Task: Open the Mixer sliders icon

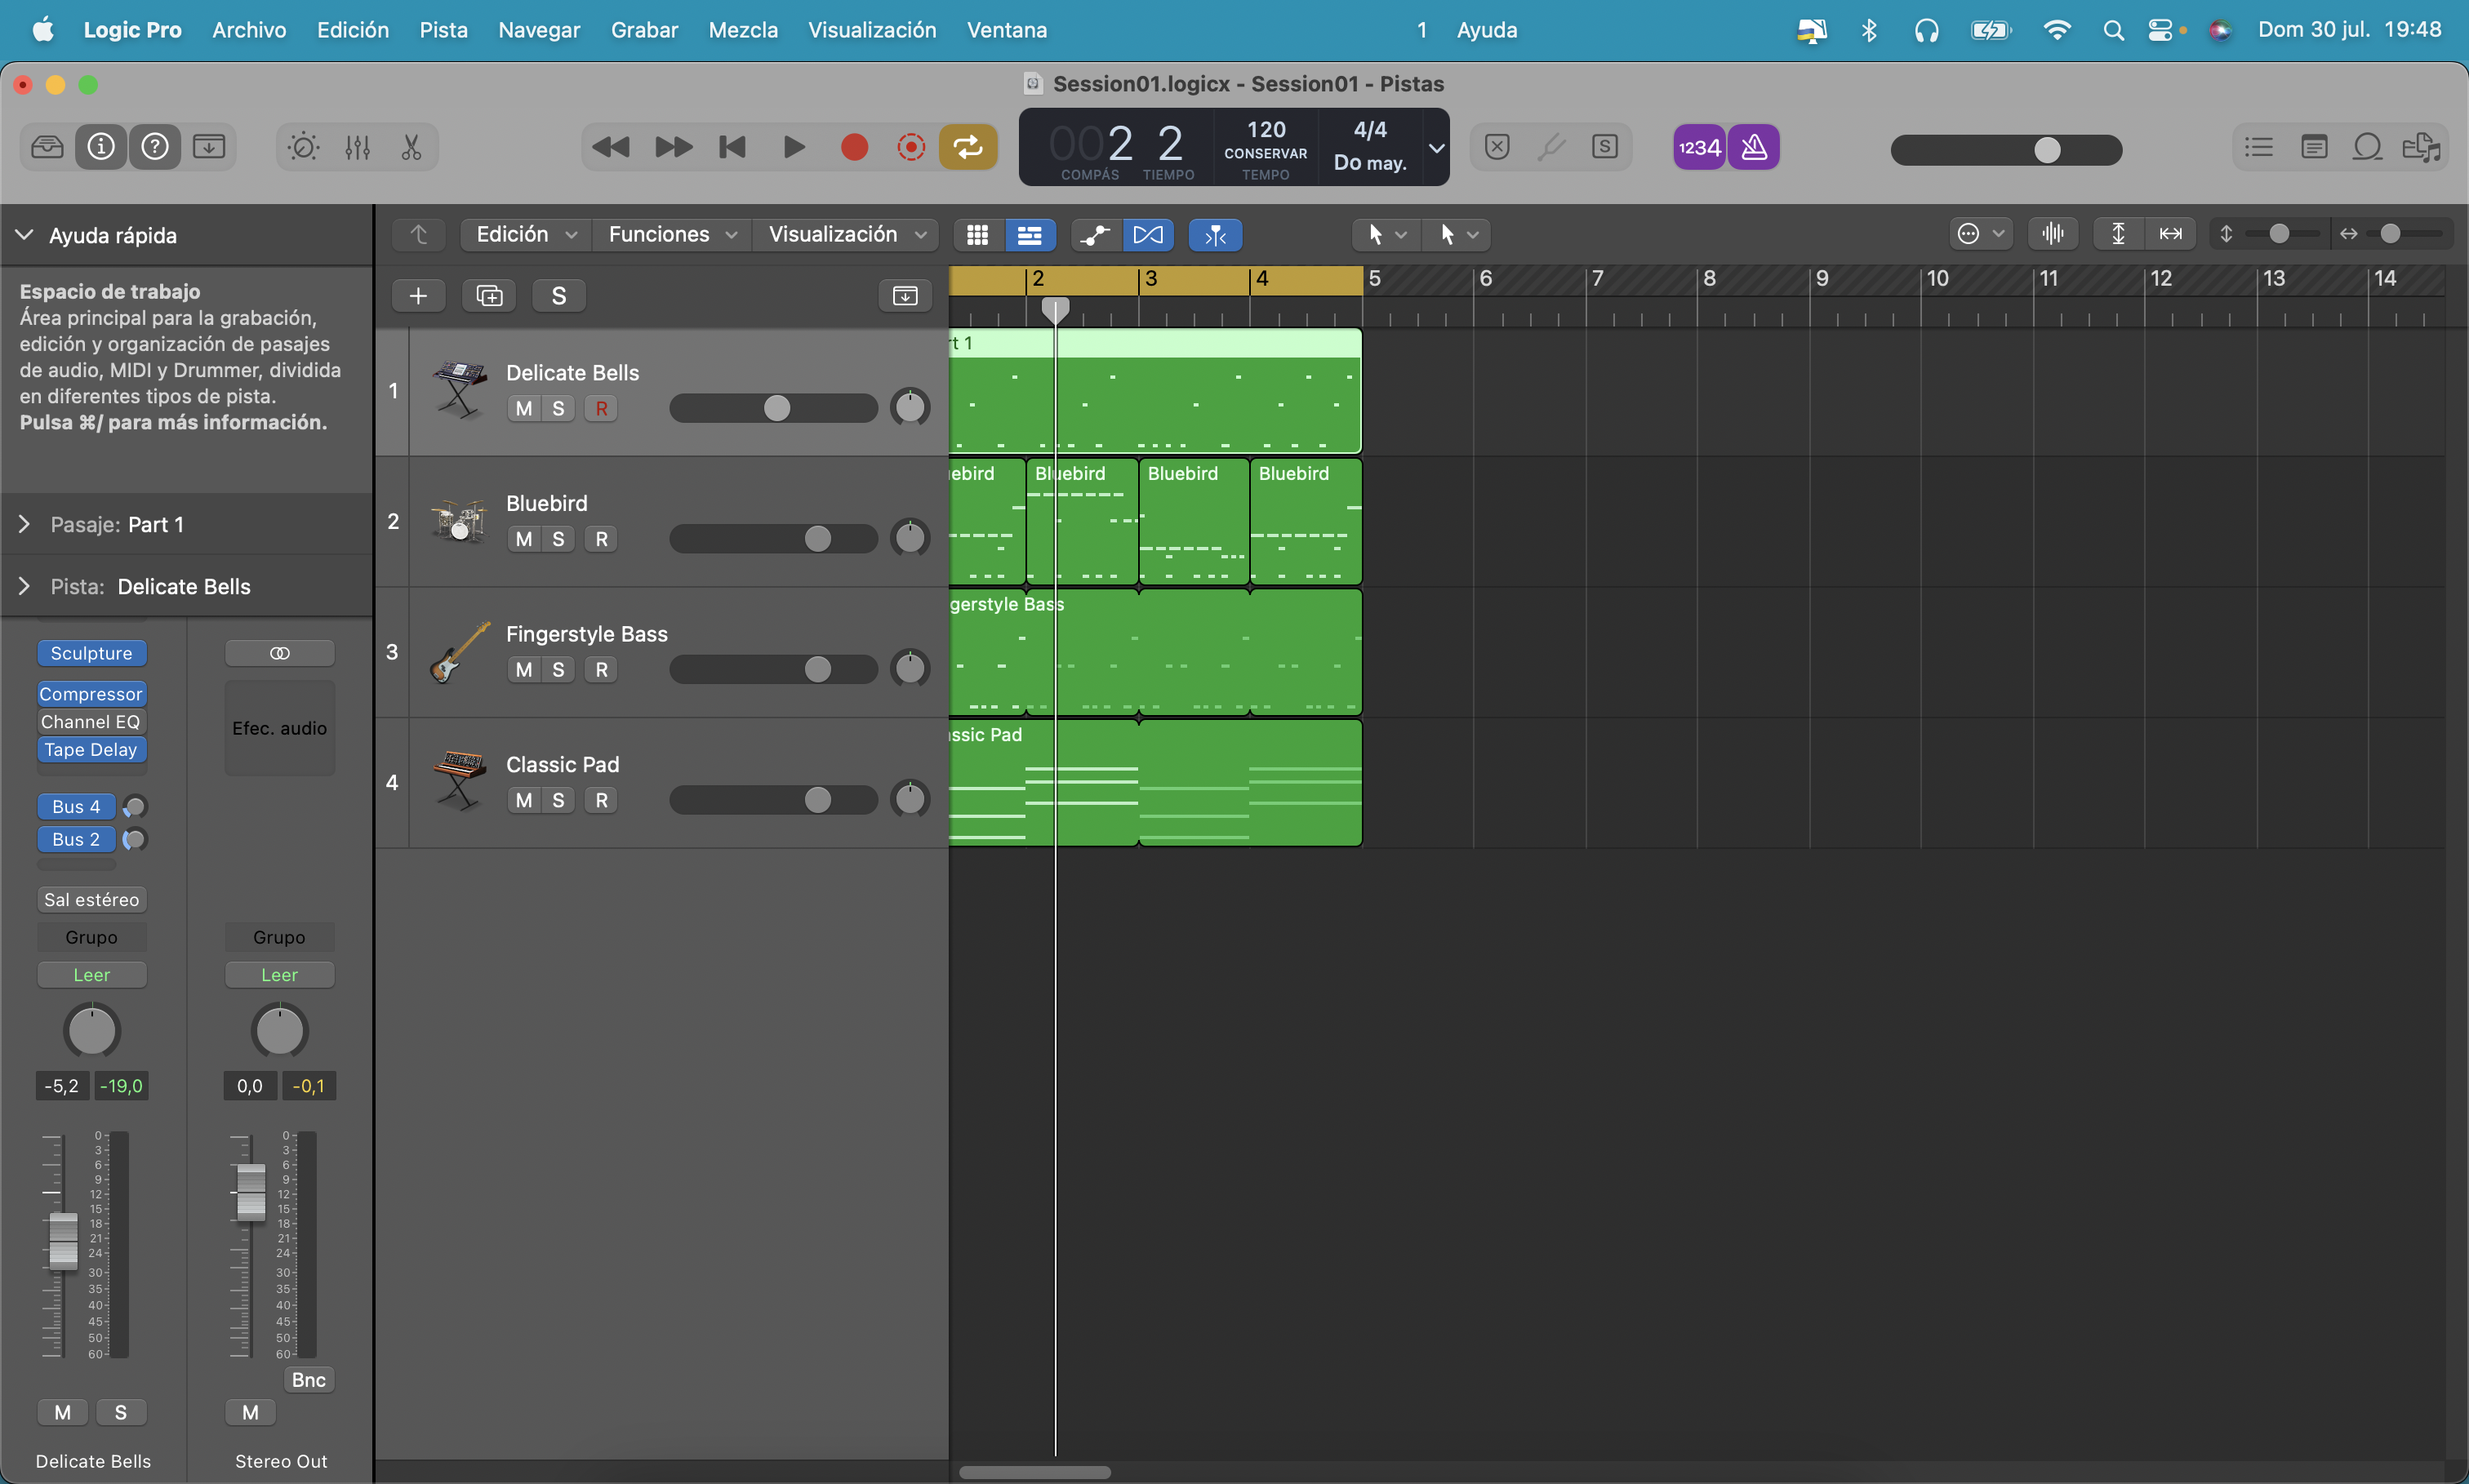Action: click(x=357, y=147)
